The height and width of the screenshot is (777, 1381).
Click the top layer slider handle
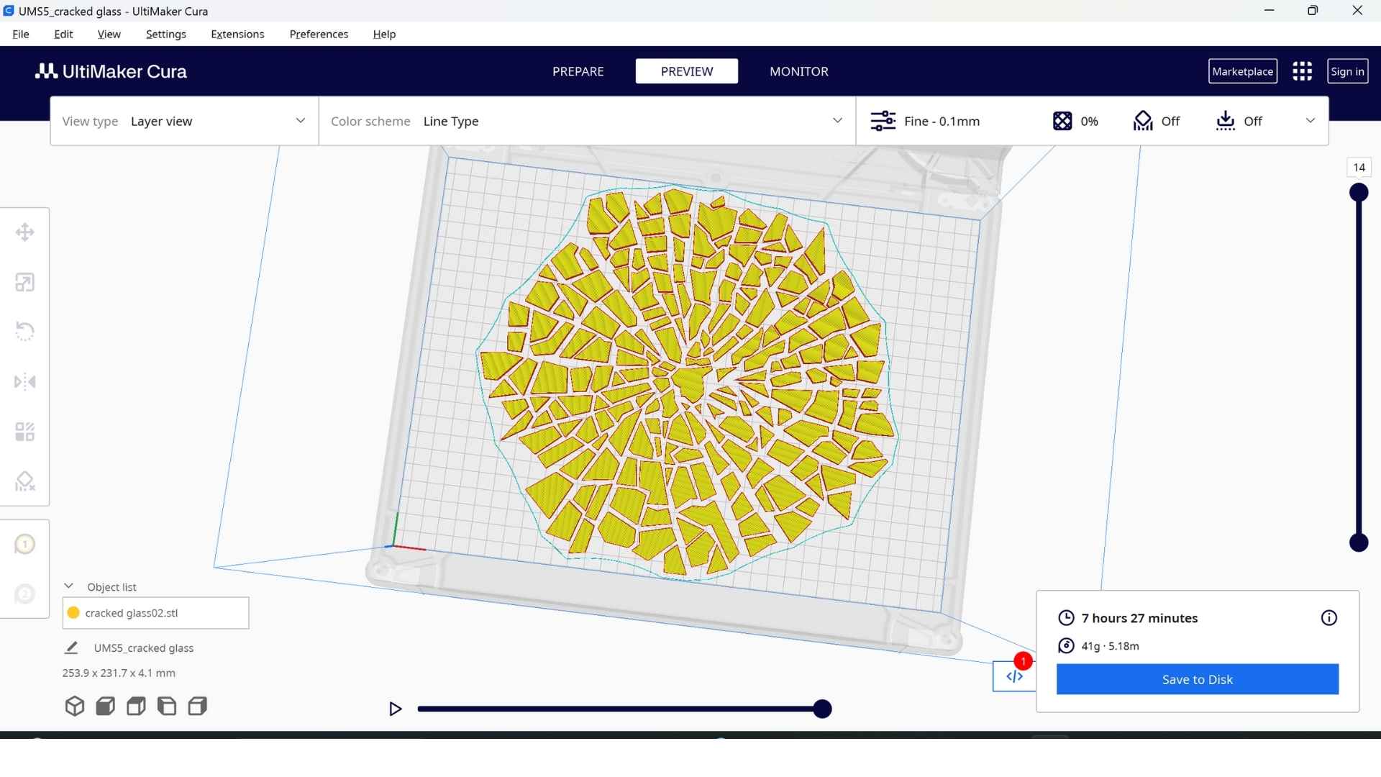[1359, 192]
